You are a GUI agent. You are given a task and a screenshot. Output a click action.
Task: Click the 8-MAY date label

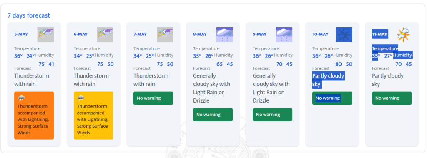[x=200, y=34]
